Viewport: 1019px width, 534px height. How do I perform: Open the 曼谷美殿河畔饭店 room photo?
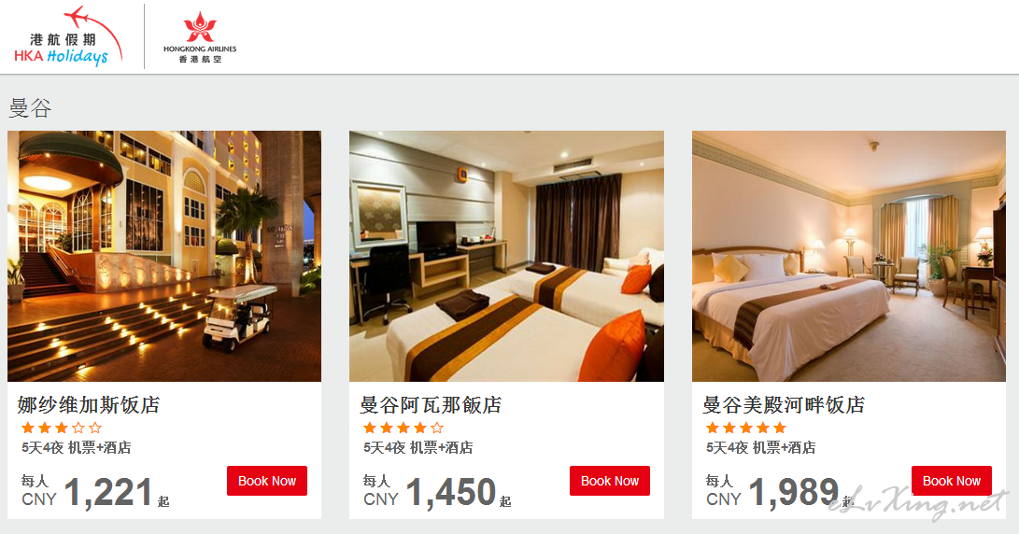(849, 256)
